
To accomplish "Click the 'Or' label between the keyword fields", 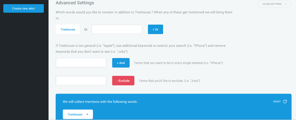I will click(x=86, y=29).
